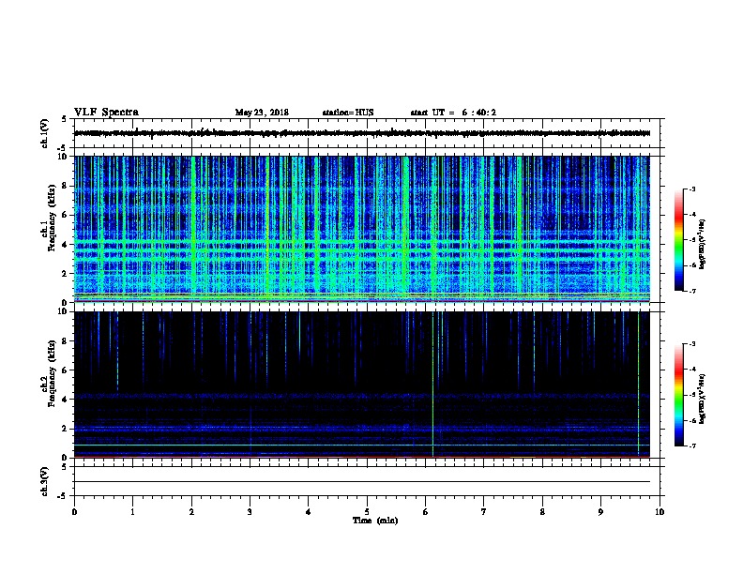The width and height of the screenshot is (743, 574).
Task: Select the ch.1 "Frequency (kHz)" axis label
Action: coord(52,218)
